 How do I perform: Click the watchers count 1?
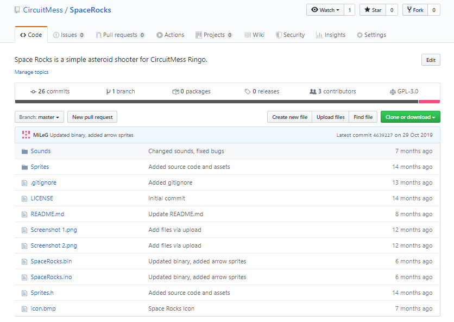click(x=350, y=10)
